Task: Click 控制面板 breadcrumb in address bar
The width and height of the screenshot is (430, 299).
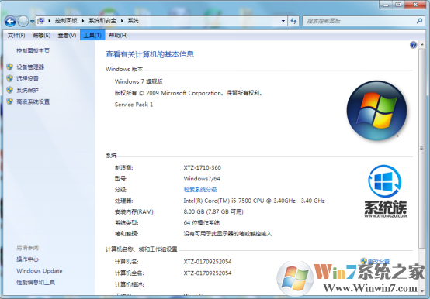Action: pyautogui.click(x=66, y=20)
